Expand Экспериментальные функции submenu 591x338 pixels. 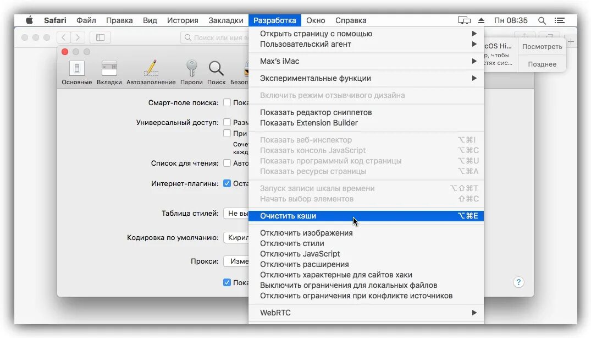pos(366,78)
